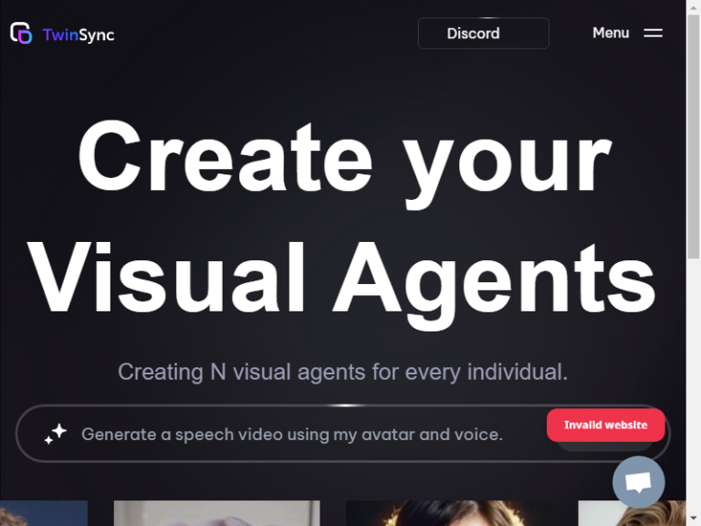Open the Menu label
This screenshot has width=701, height=526.
(x=611, y=33)
